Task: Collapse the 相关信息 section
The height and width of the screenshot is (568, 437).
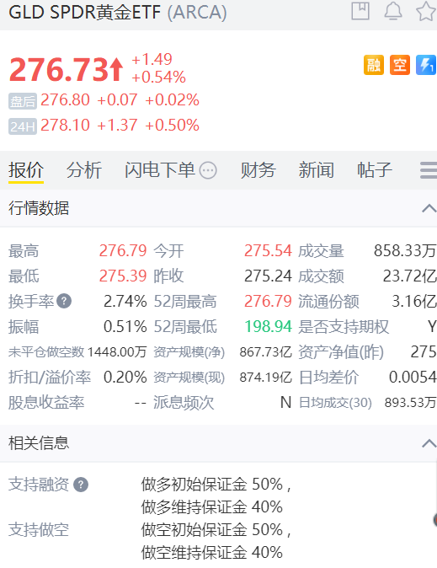Action: point(429,443)
